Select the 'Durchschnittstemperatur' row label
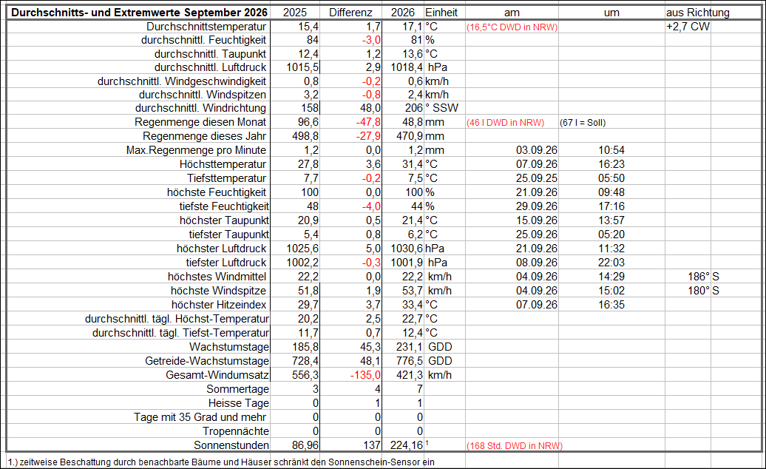This screenshot has height=469, width=766. point(206,27)
